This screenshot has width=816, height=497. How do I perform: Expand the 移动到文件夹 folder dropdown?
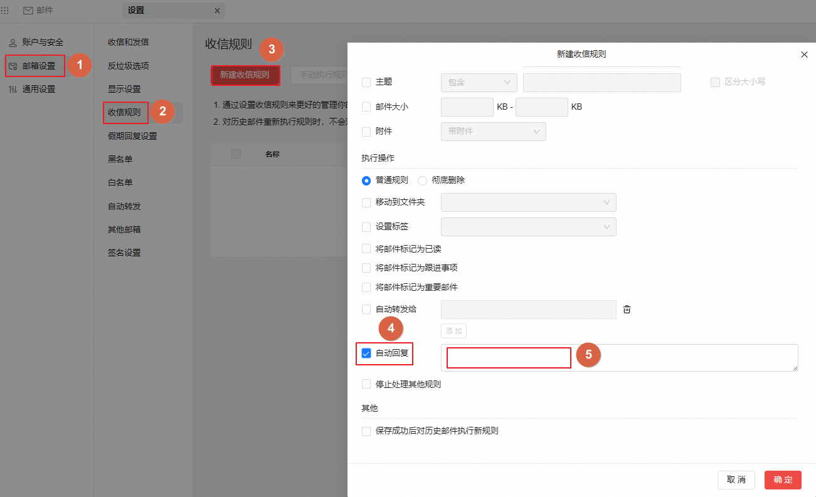click(528, 202)
